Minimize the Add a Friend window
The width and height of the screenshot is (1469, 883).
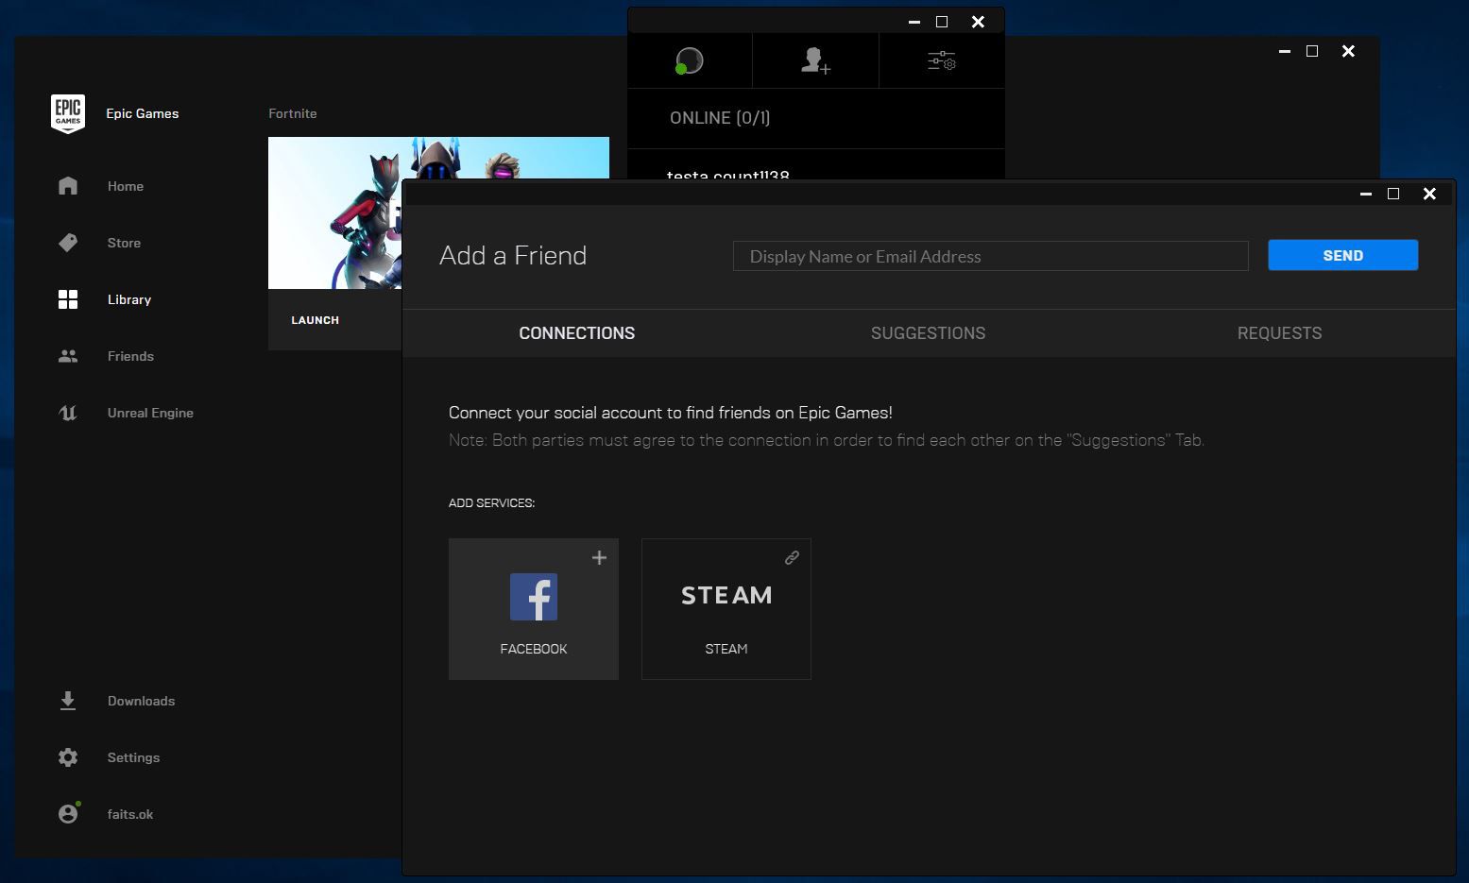1366,194
